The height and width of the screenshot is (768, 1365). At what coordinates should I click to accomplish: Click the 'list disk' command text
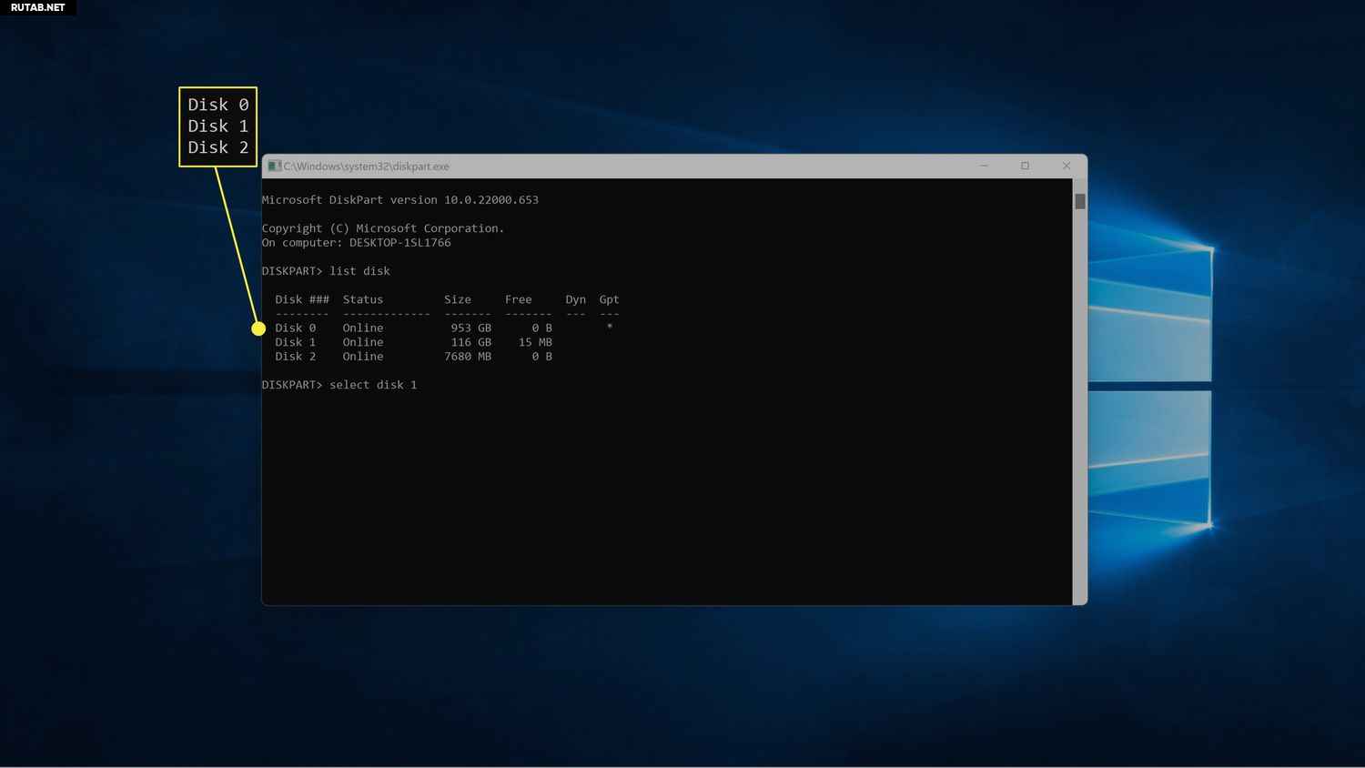(359, 271)
